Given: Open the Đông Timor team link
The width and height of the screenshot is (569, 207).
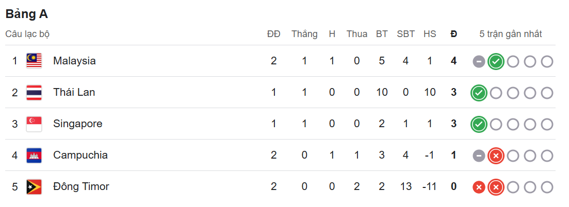Looking at the screenshot, I should [82, 187].
